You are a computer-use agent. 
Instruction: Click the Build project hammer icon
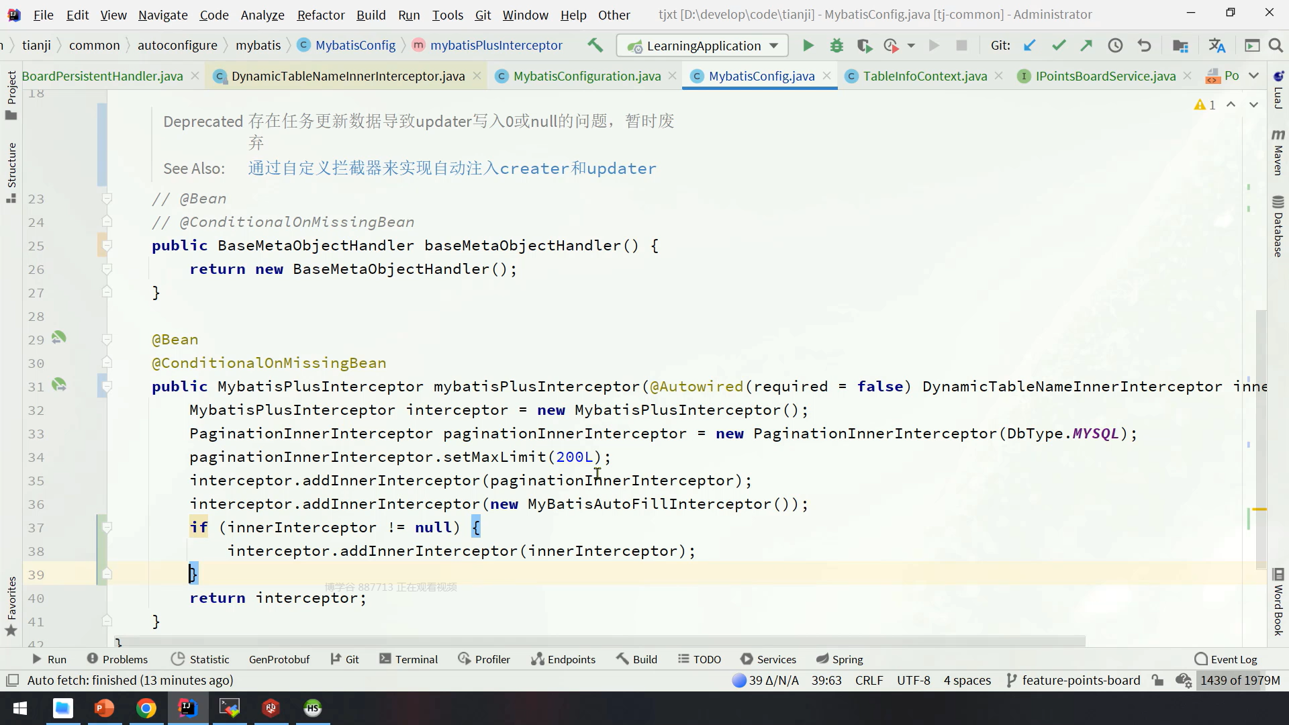click(595, 46)
